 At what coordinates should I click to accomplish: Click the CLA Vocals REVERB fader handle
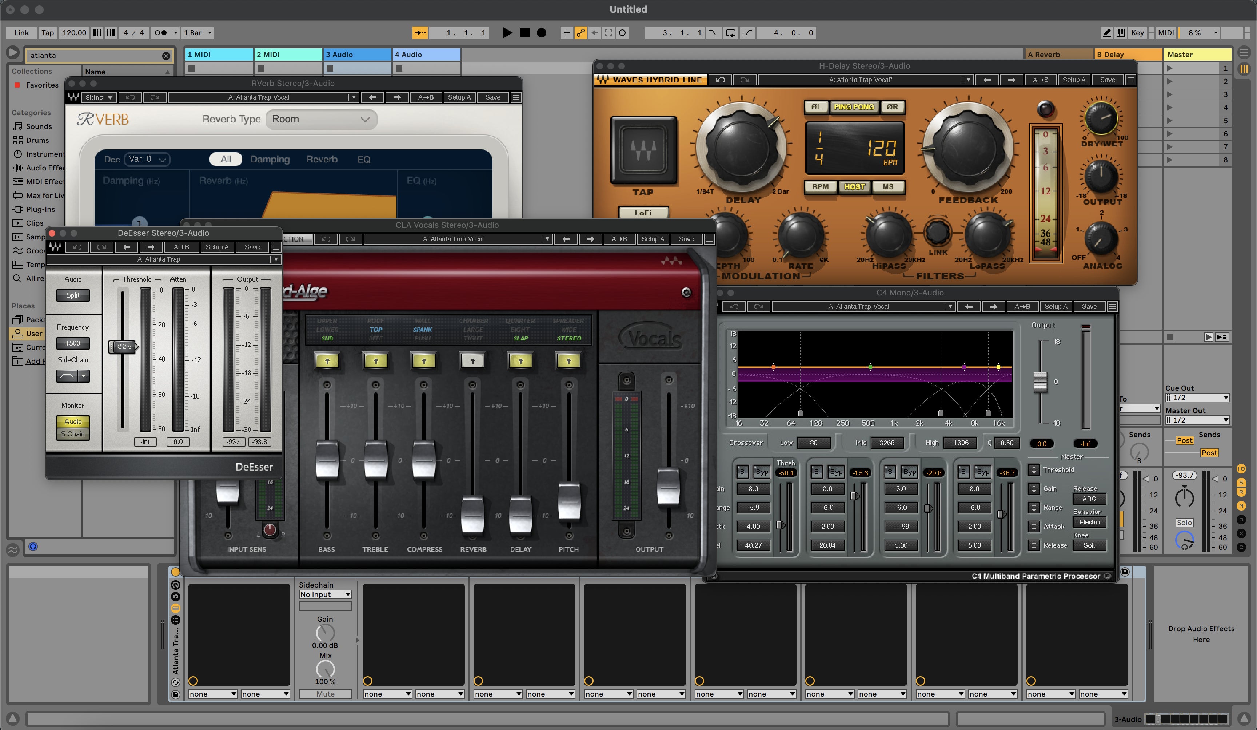click(x=472, y=514)
